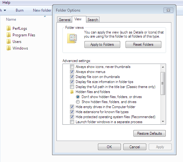Screen dimensions: 183x162
Task: Click the Users folder icon
Action: pos(8,41)
